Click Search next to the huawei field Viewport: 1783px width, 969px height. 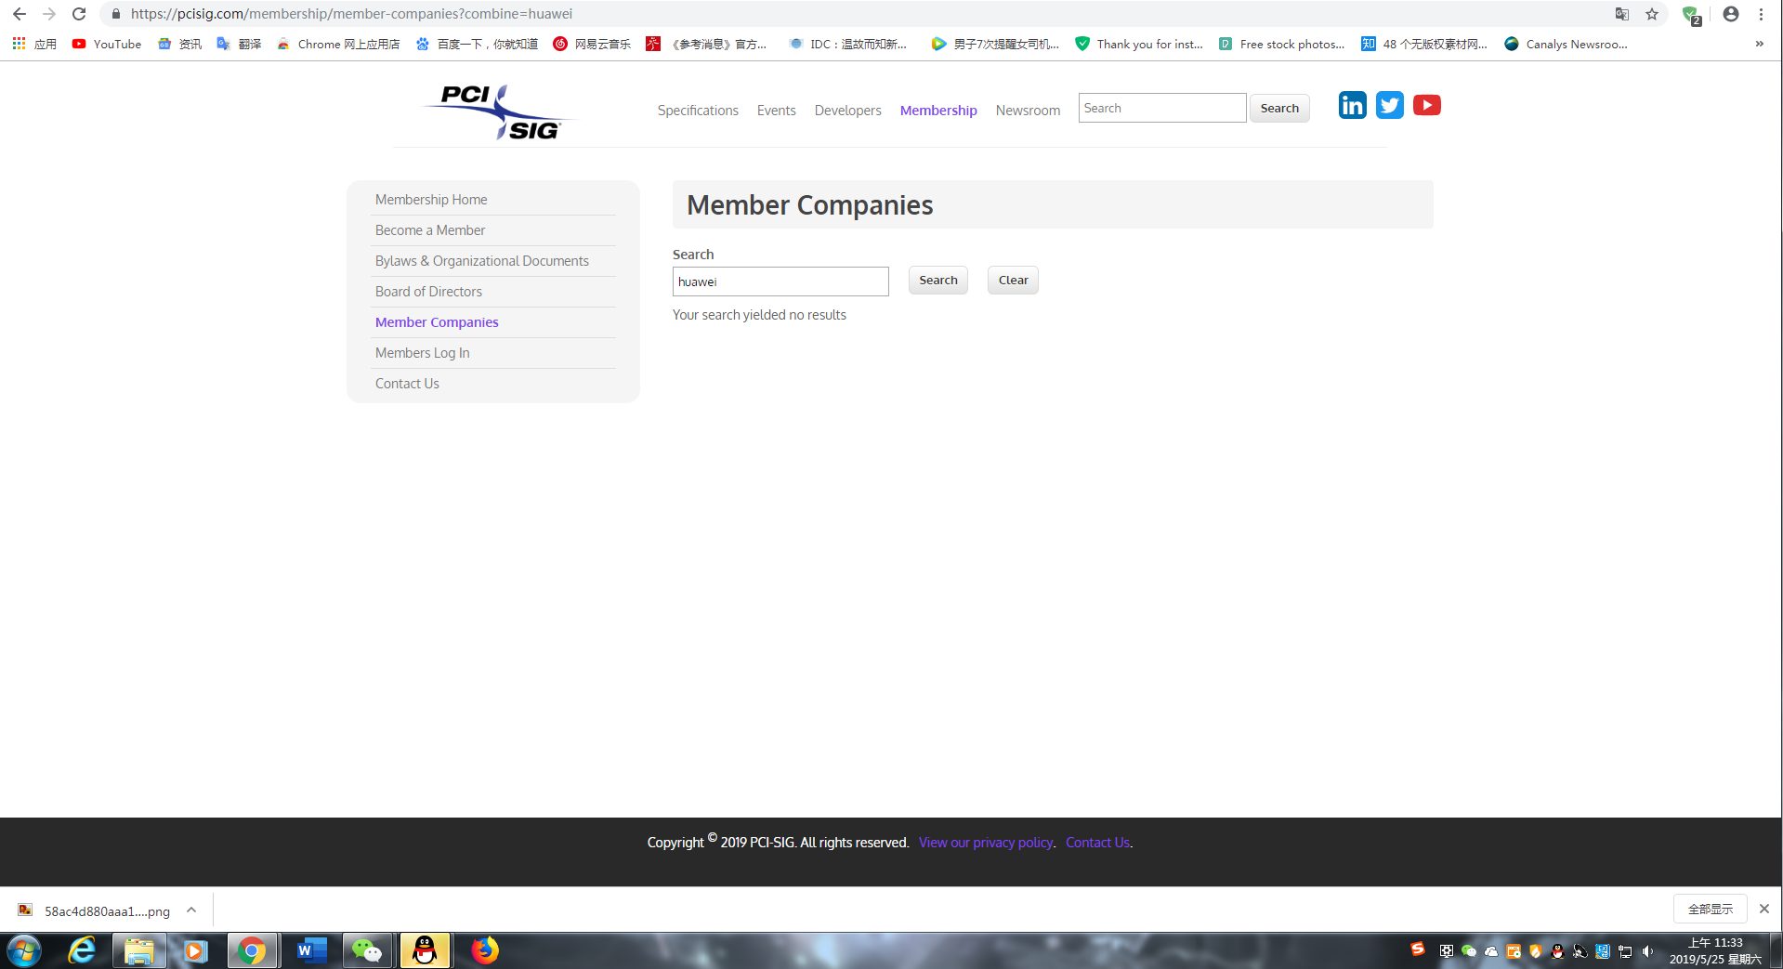pyautogui.click(x=938, y=281)
